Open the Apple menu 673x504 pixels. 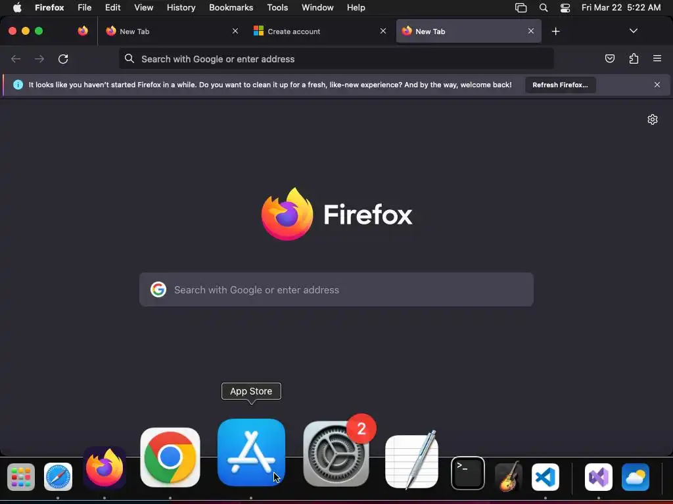pyautogui.click(x=17, y=8)
